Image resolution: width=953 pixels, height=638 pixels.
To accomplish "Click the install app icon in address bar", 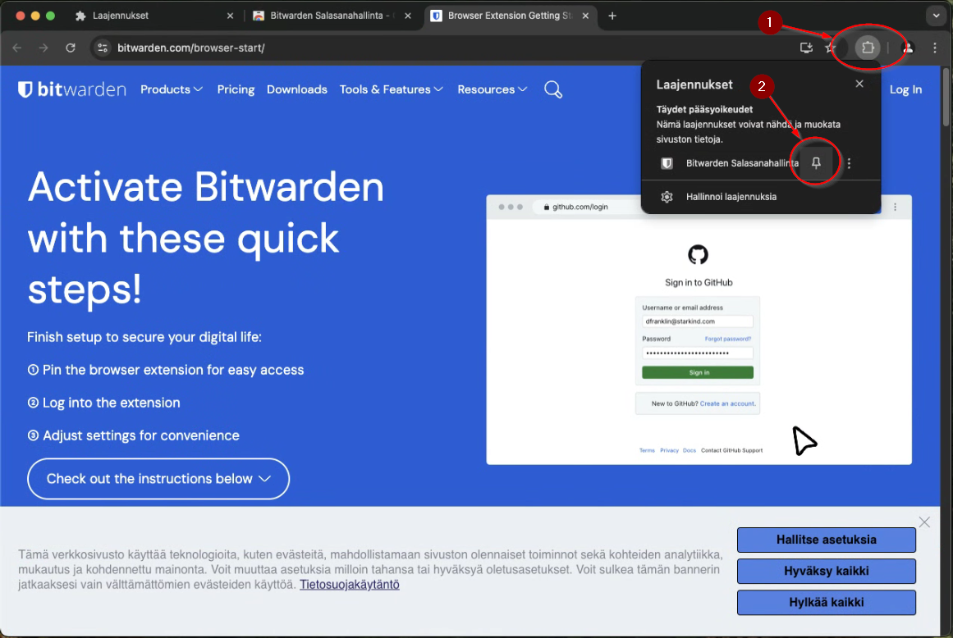I will [x=806, y=48].
